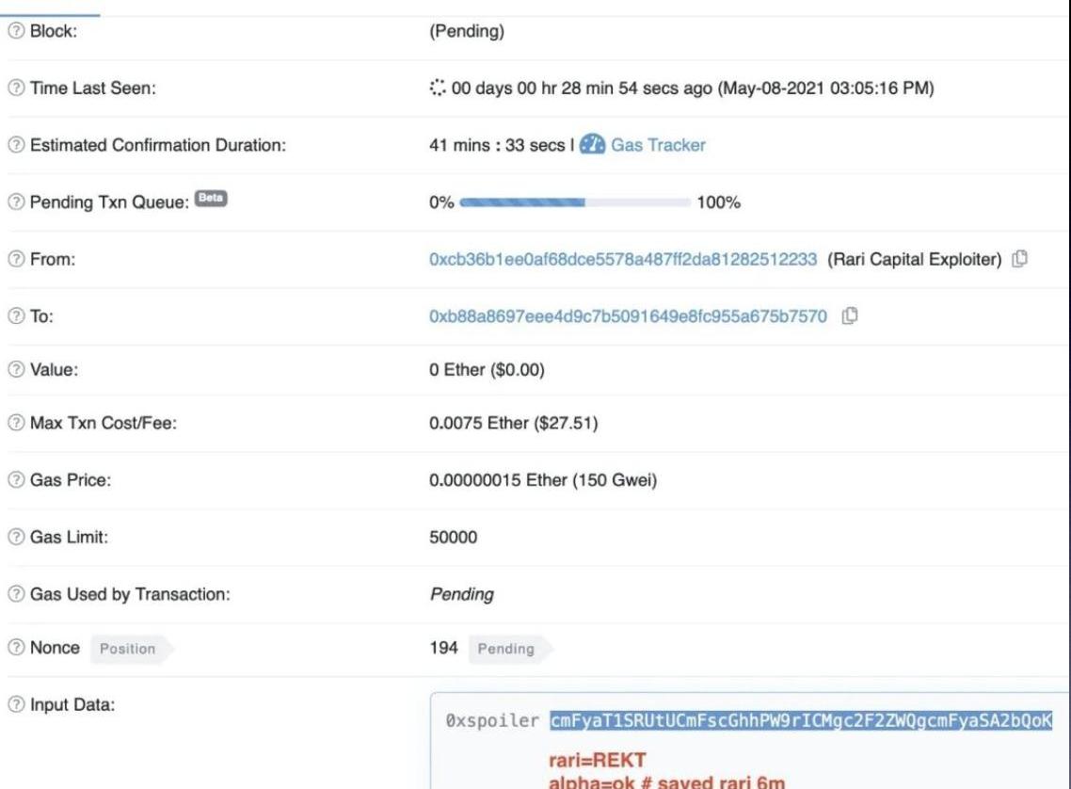Open the To address 0xb88a8697… link

(x=628, y=316)
